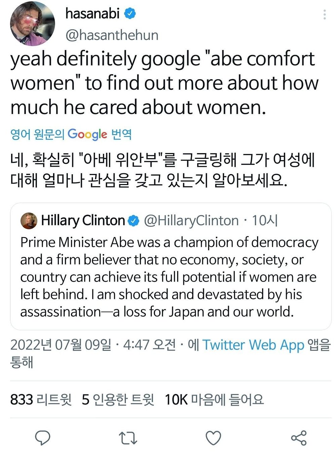Click the tweet timestamp 2022년 07월 09일
This screenshot has height=453, width=336.
(x=60, y=345)
